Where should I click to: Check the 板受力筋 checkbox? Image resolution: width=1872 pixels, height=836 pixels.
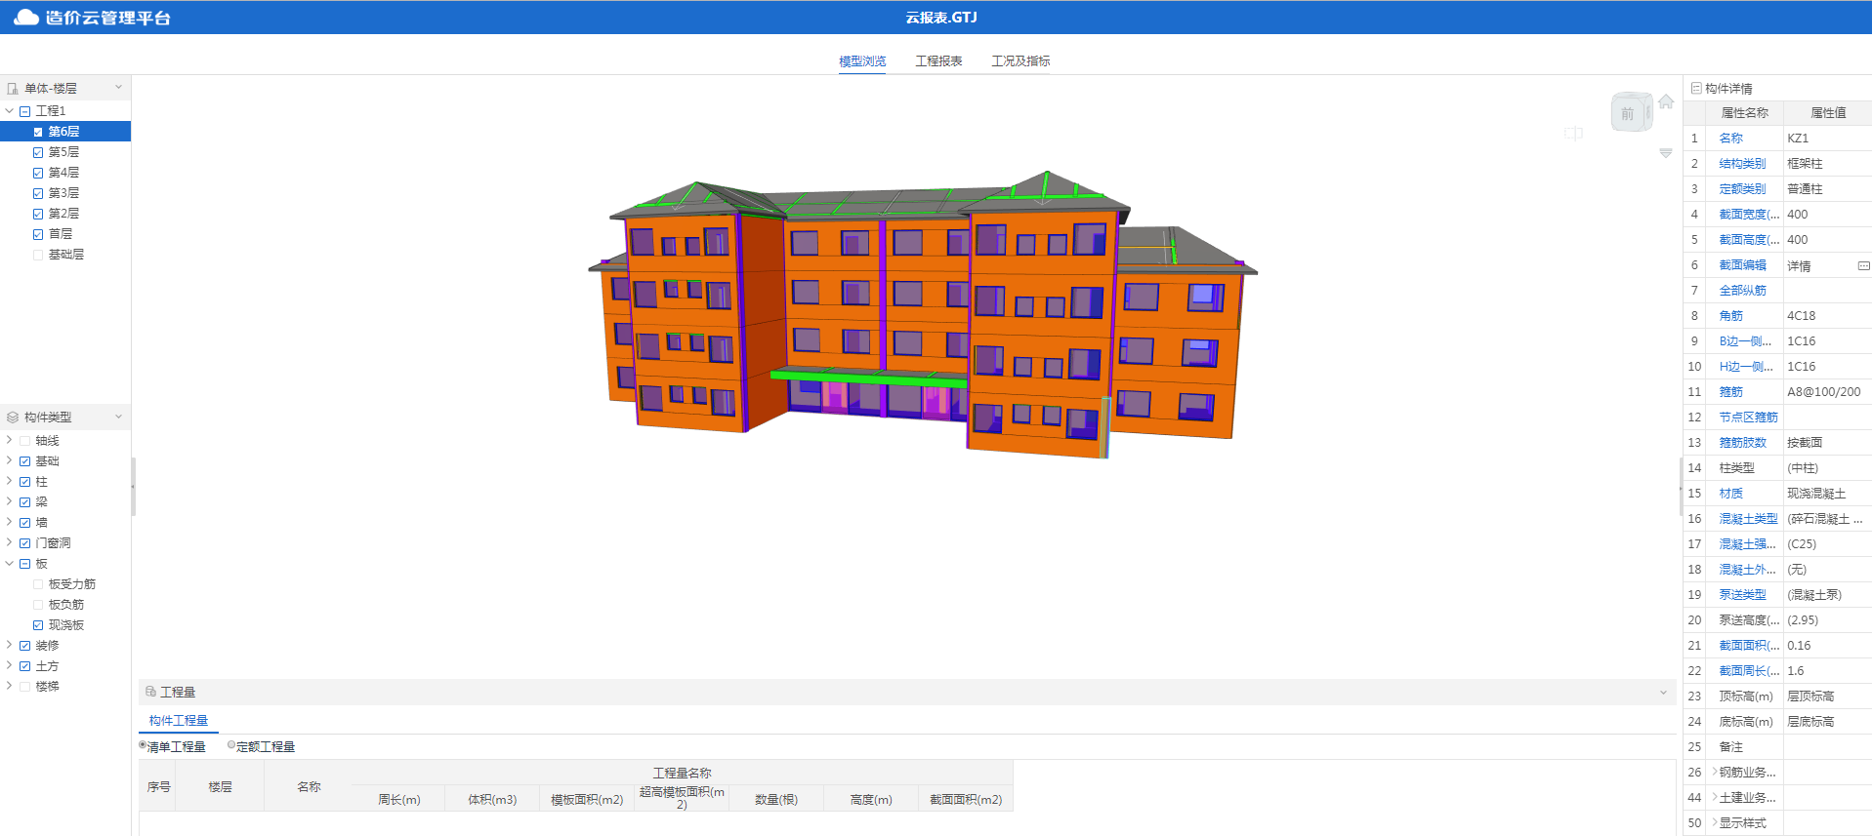pyautogui.click(x=38, y=584)
